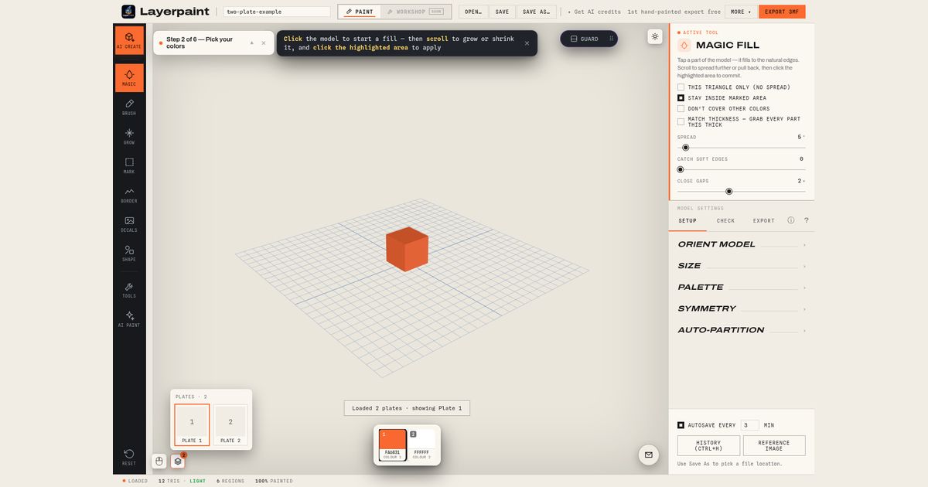Image resolution: width=928 pixels, height=487 pixels.
Task: Uncheck Stay Inside Marked Area
Action: click(681, 98)
